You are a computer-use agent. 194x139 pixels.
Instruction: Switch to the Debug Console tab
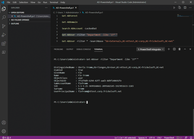[x=84, y=49]
